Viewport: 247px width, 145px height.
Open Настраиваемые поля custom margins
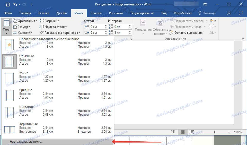58,142
